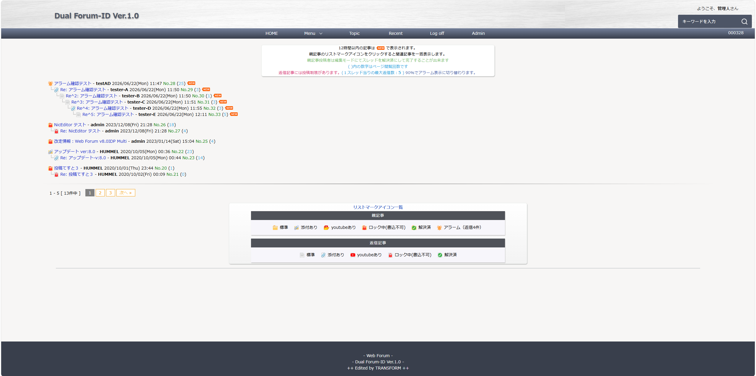Click the 親記事 legend header bar
The height and width of the screenshot is (376, 756).
point(378,216)
